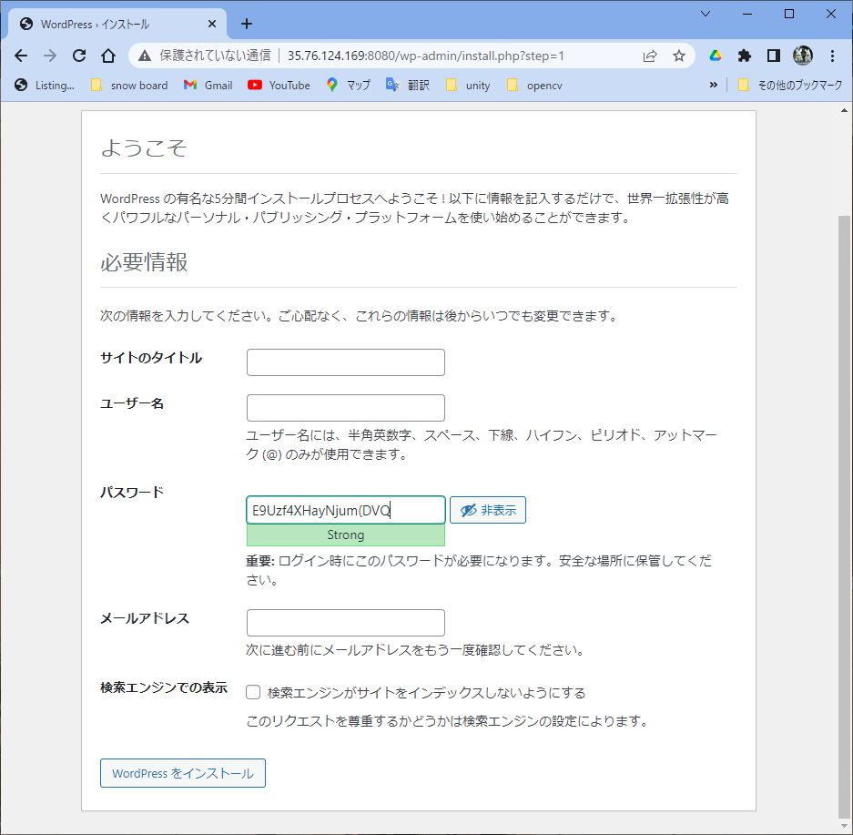Open the Google Drive extension icon
Image resolution: width=853 pixels, height=835 pixels.
pos(716,56)
